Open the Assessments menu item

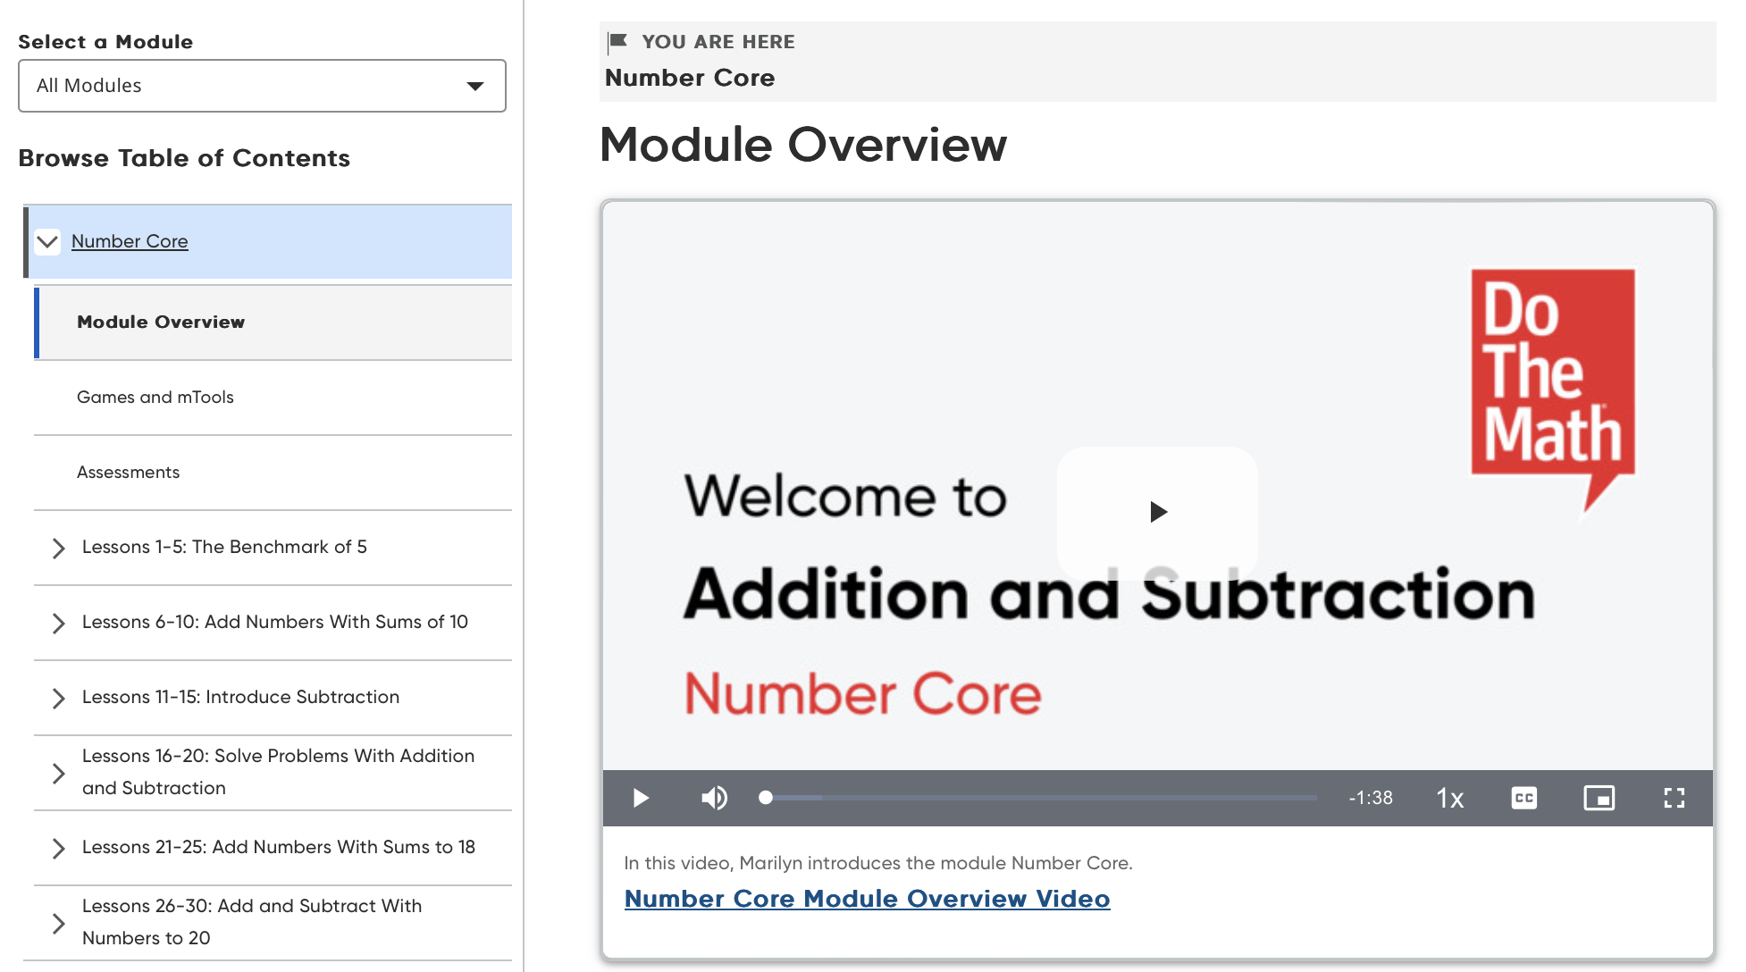click(x=129, y=473)
